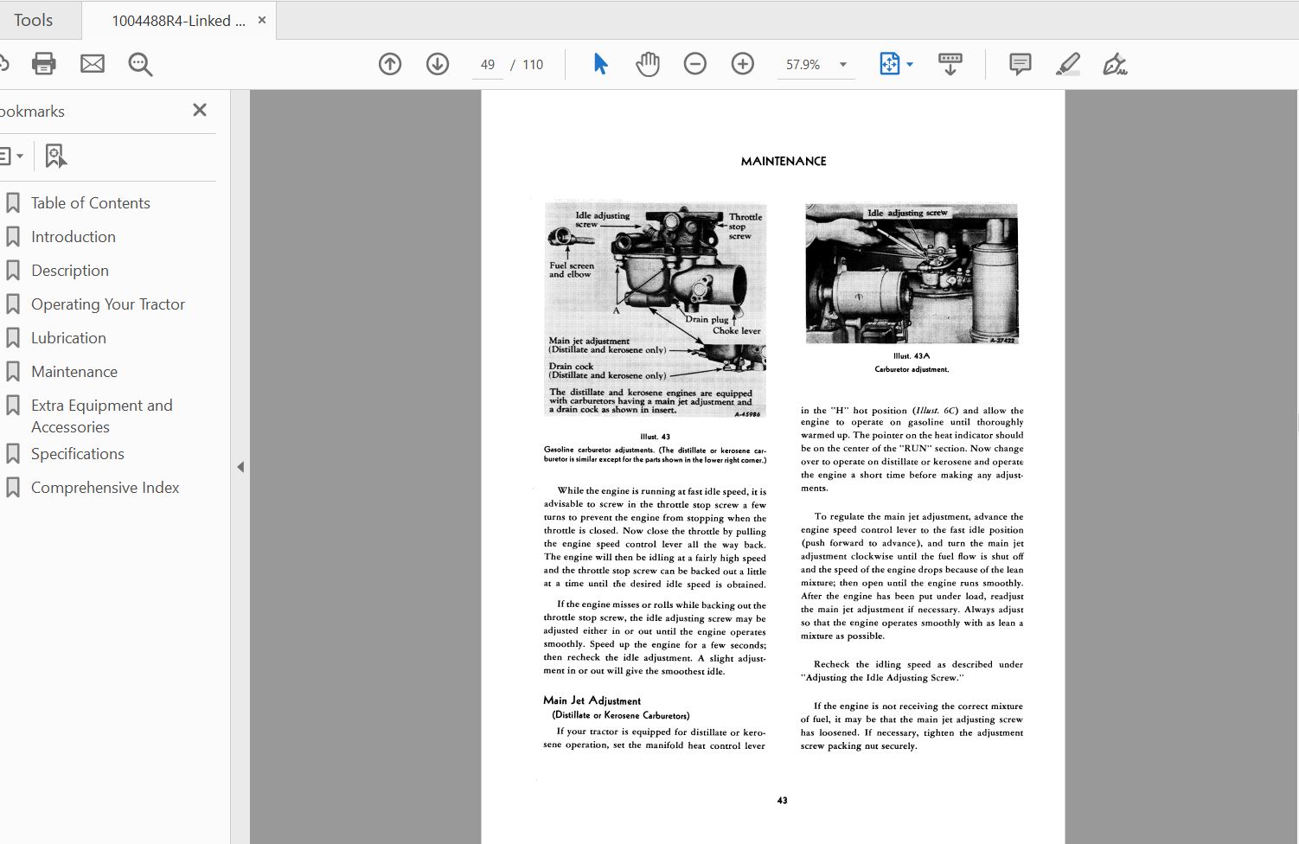Expand fit page options arrow
This screenshot has height=844, width=1299.
pyautogui.click(x=909, y=65)
